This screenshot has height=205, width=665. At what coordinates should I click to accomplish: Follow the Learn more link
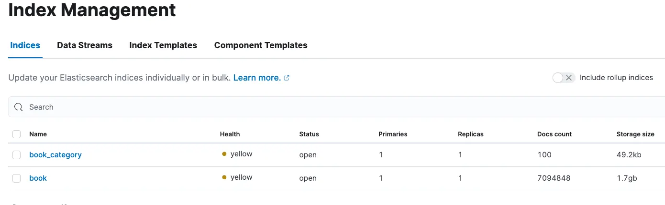[257, 78]
